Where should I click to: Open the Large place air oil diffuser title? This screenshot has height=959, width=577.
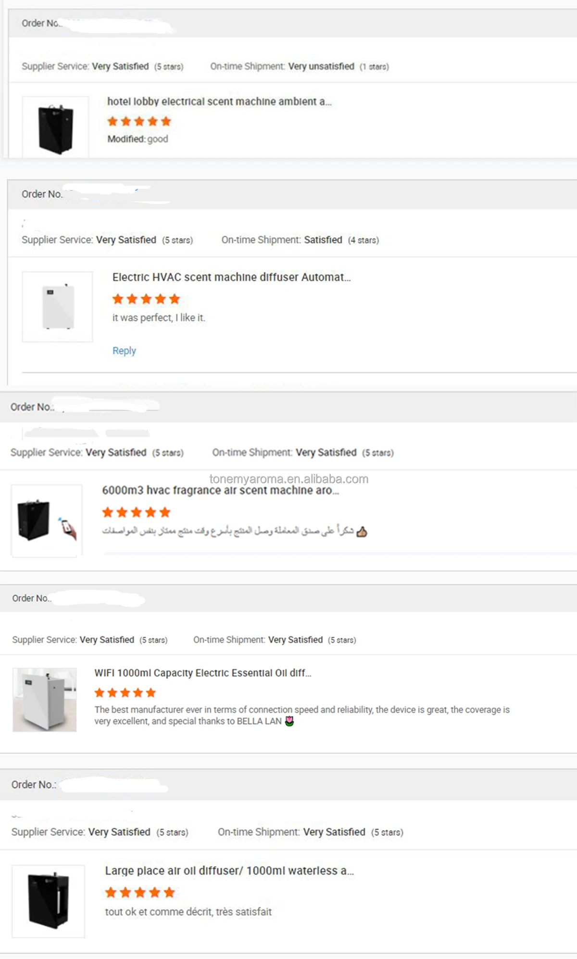point(229,871)
